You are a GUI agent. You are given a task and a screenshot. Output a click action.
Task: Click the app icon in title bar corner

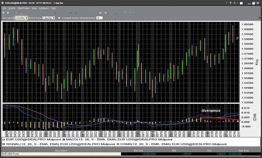click(x=3, y=3)
